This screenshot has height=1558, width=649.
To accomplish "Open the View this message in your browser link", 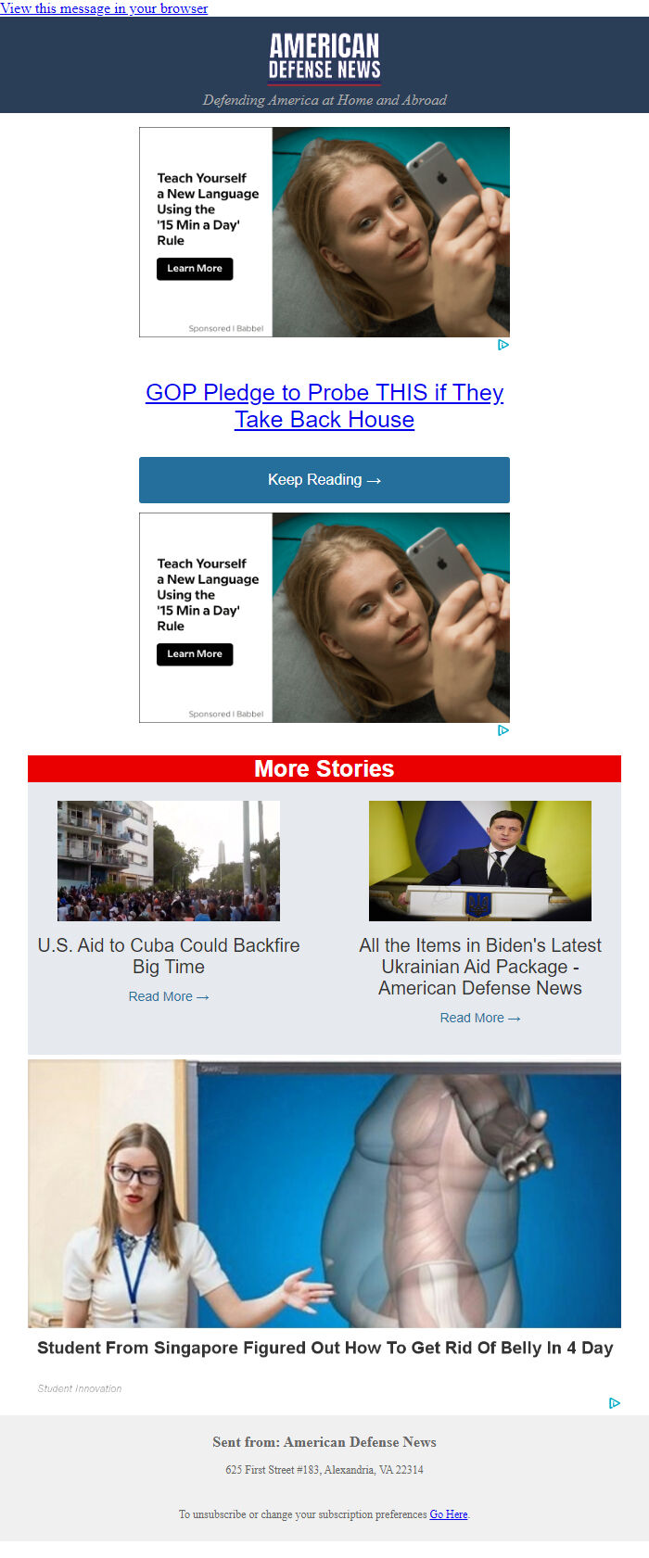I will point(104,8).
